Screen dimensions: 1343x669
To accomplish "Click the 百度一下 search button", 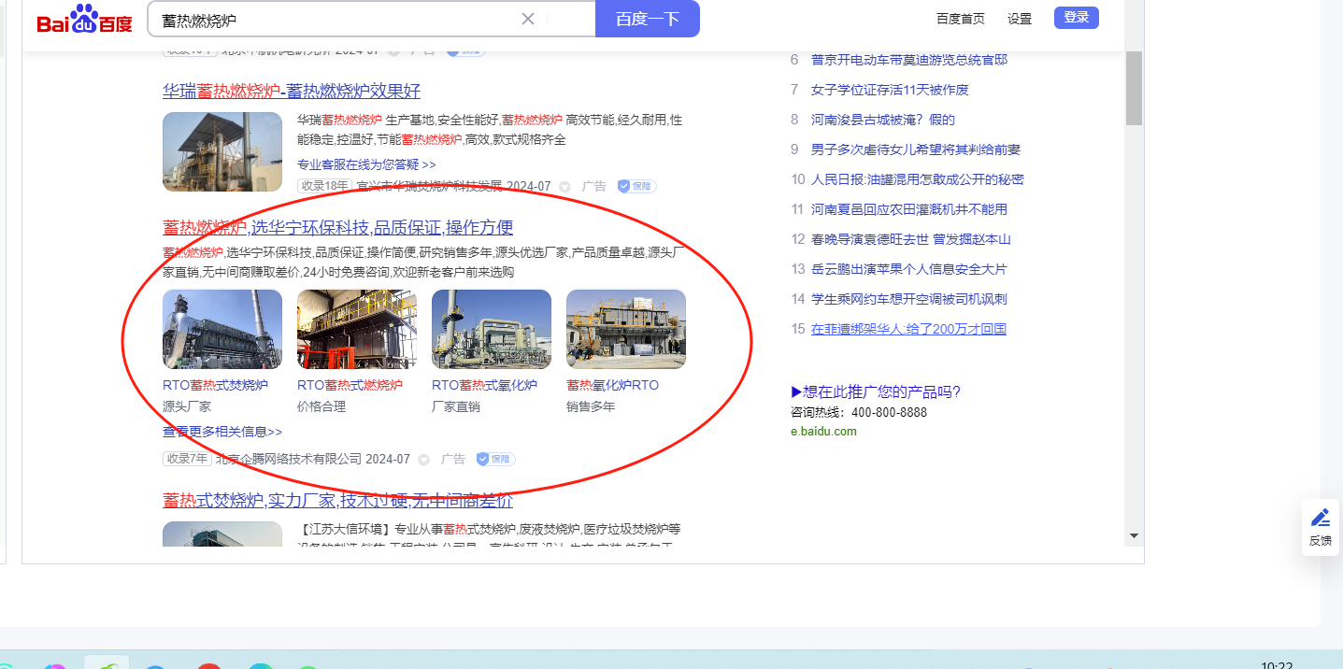I will point(647,19).
